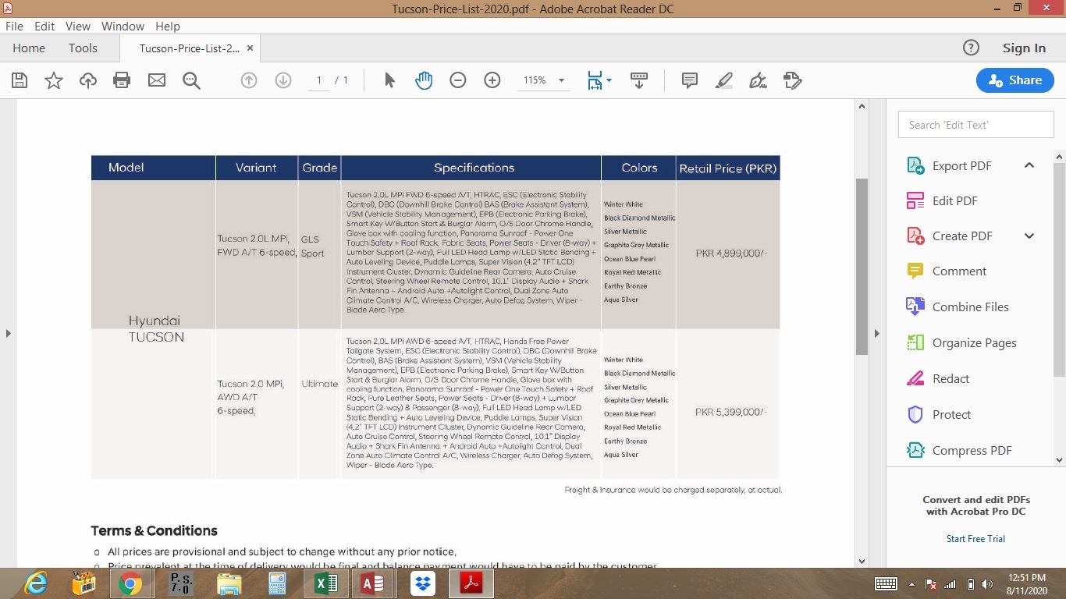Zoom out with the minus icon
The image size is (1066, 599).
[x=458, y=80]
